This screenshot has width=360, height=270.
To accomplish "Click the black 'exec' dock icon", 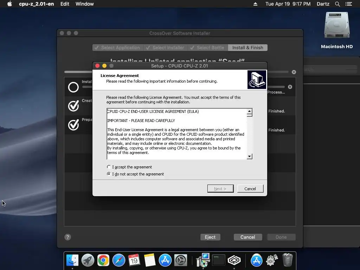I will coord(218,261).
